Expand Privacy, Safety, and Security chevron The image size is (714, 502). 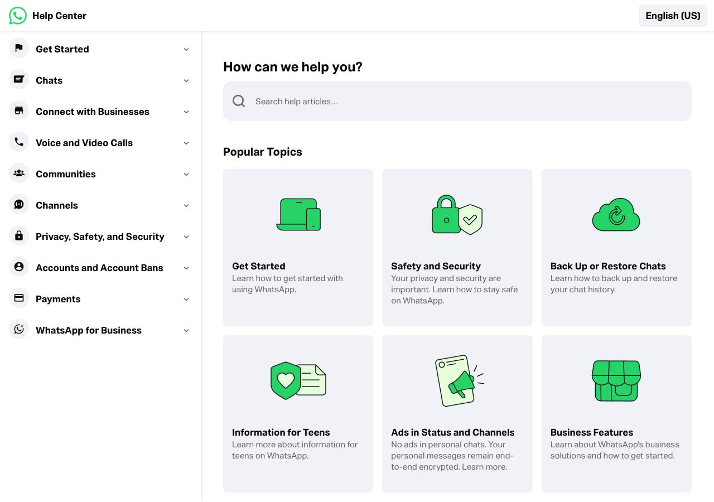pos(186,236)
